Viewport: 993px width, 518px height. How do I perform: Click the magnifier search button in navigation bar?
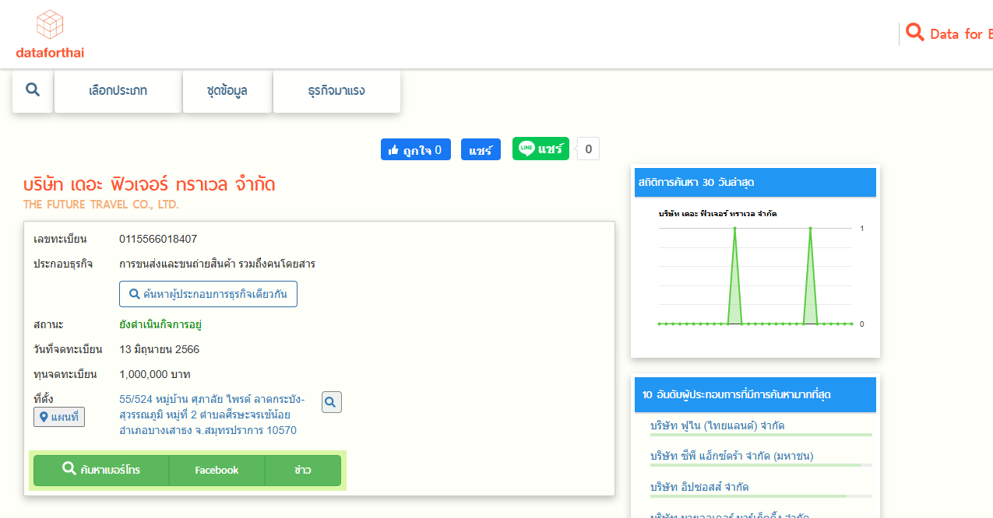pyautogui.click(x=33, y=90)
